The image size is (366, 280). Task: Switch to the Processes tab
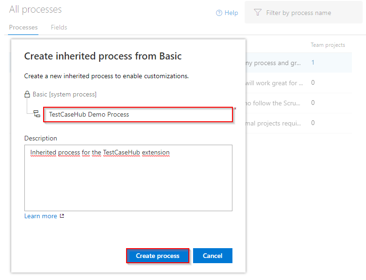coord(23,28)
